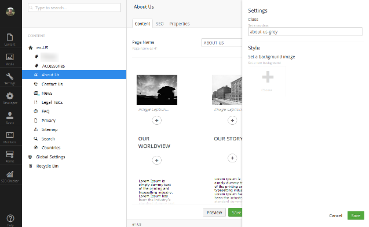Click the Contact Us phone icon

point(36,84)
